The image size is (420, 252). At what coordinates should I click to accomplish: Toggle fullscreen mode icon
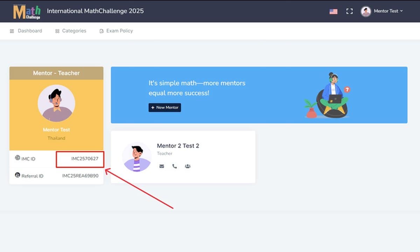[x=349, y=11]
